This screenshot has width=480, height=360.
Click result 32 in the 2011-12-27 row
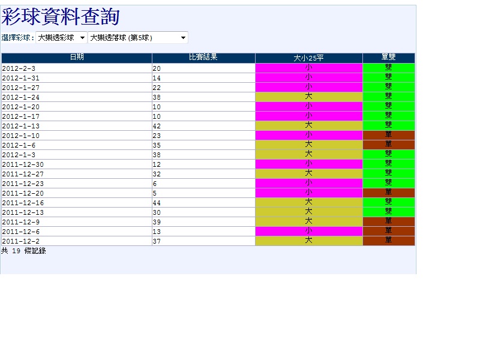[x=203, y=174]
